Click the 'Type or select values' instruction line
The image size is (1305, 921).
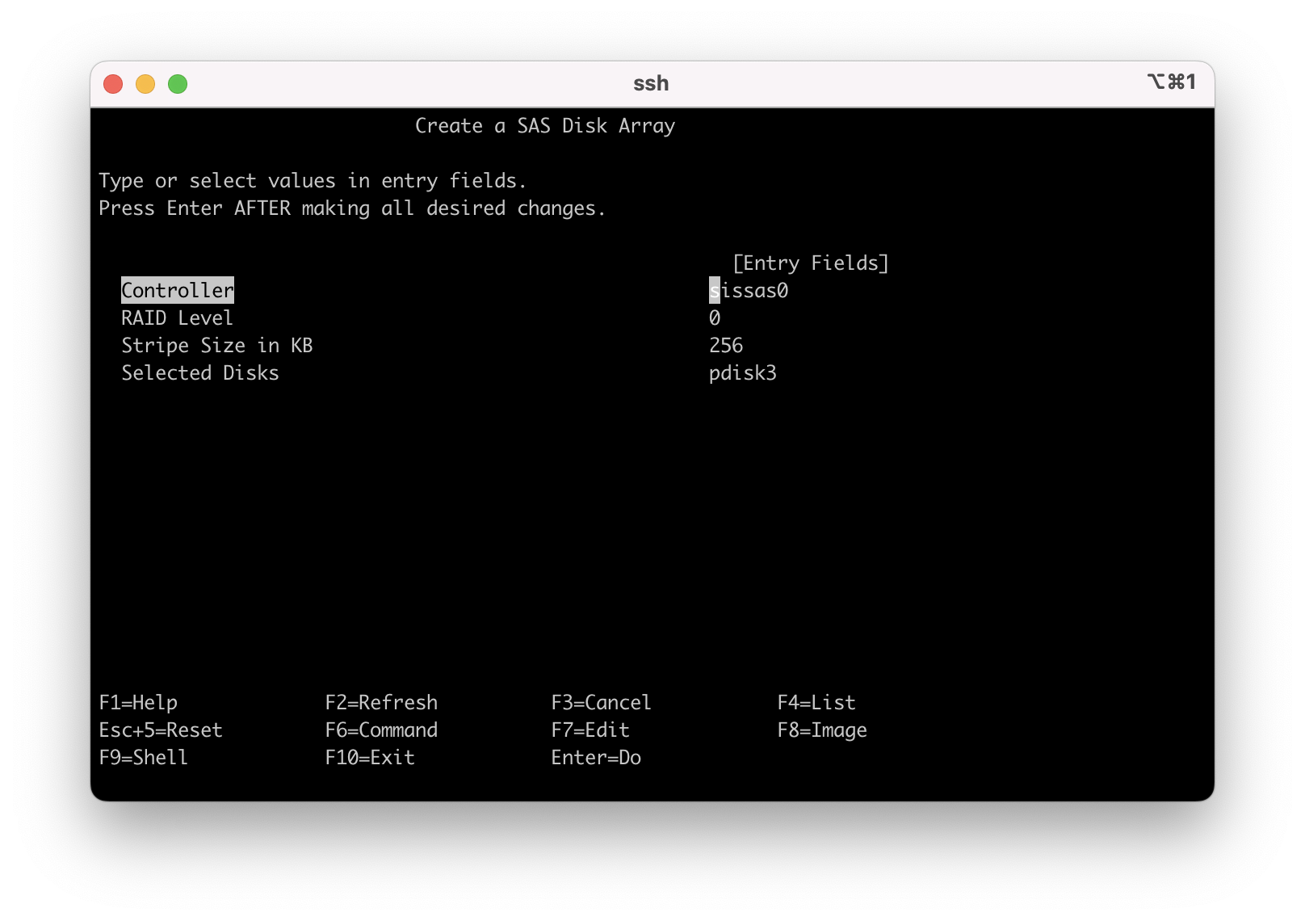tap(313, 180)
